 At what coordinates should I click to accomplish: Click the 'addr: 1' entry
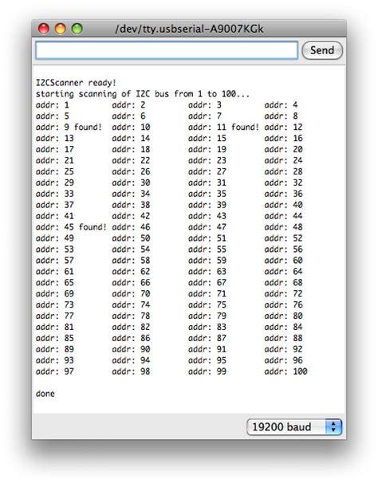[53, 105]
